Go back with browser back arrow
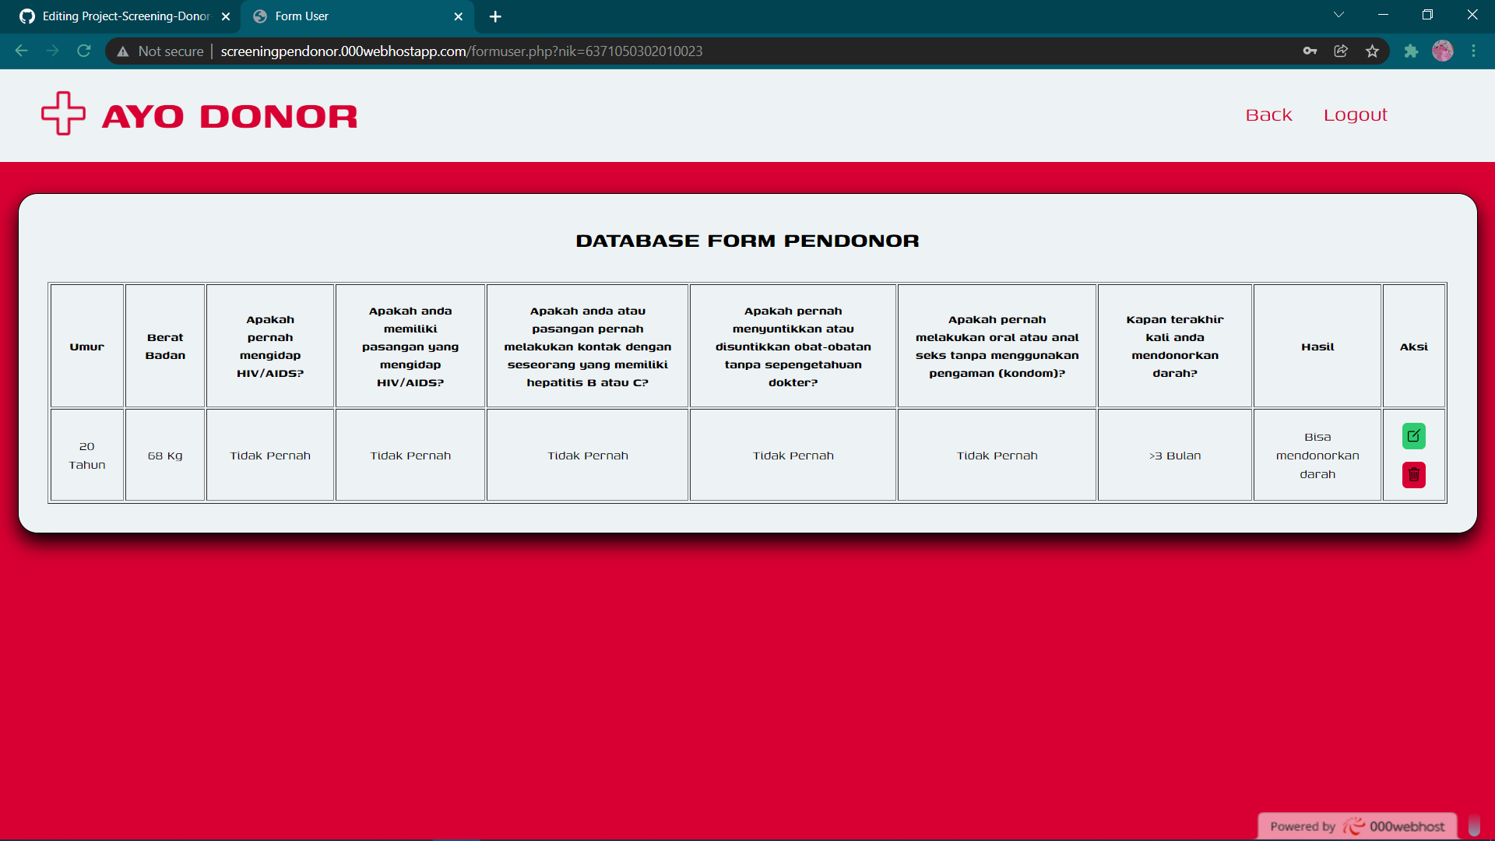Viewport: 1495px width, 841px height. tap(21, 51)
